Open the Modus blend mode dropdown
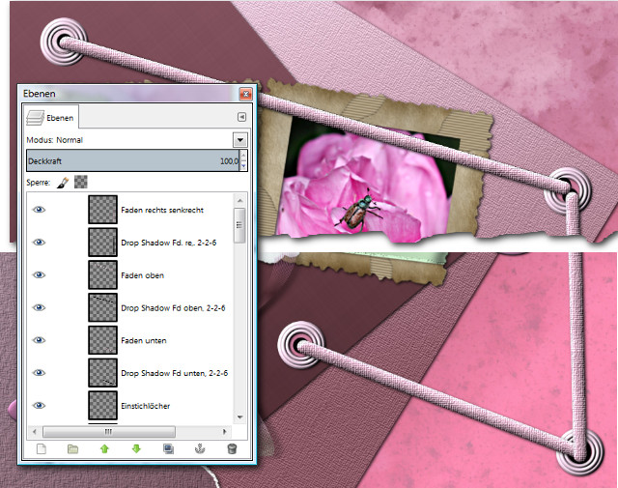 240,139
